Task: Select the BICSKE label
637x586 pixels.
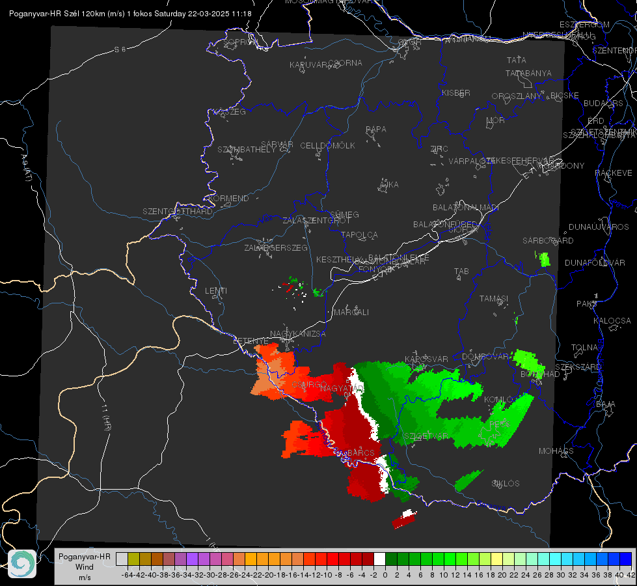Action: pos(565,96)
